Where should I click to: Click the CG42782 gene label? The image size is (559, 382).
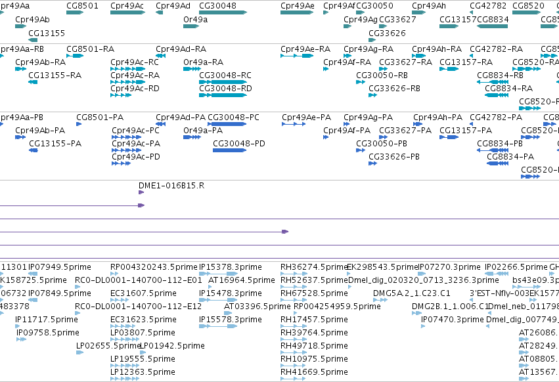pyautogui.click(x=488, y=6)
